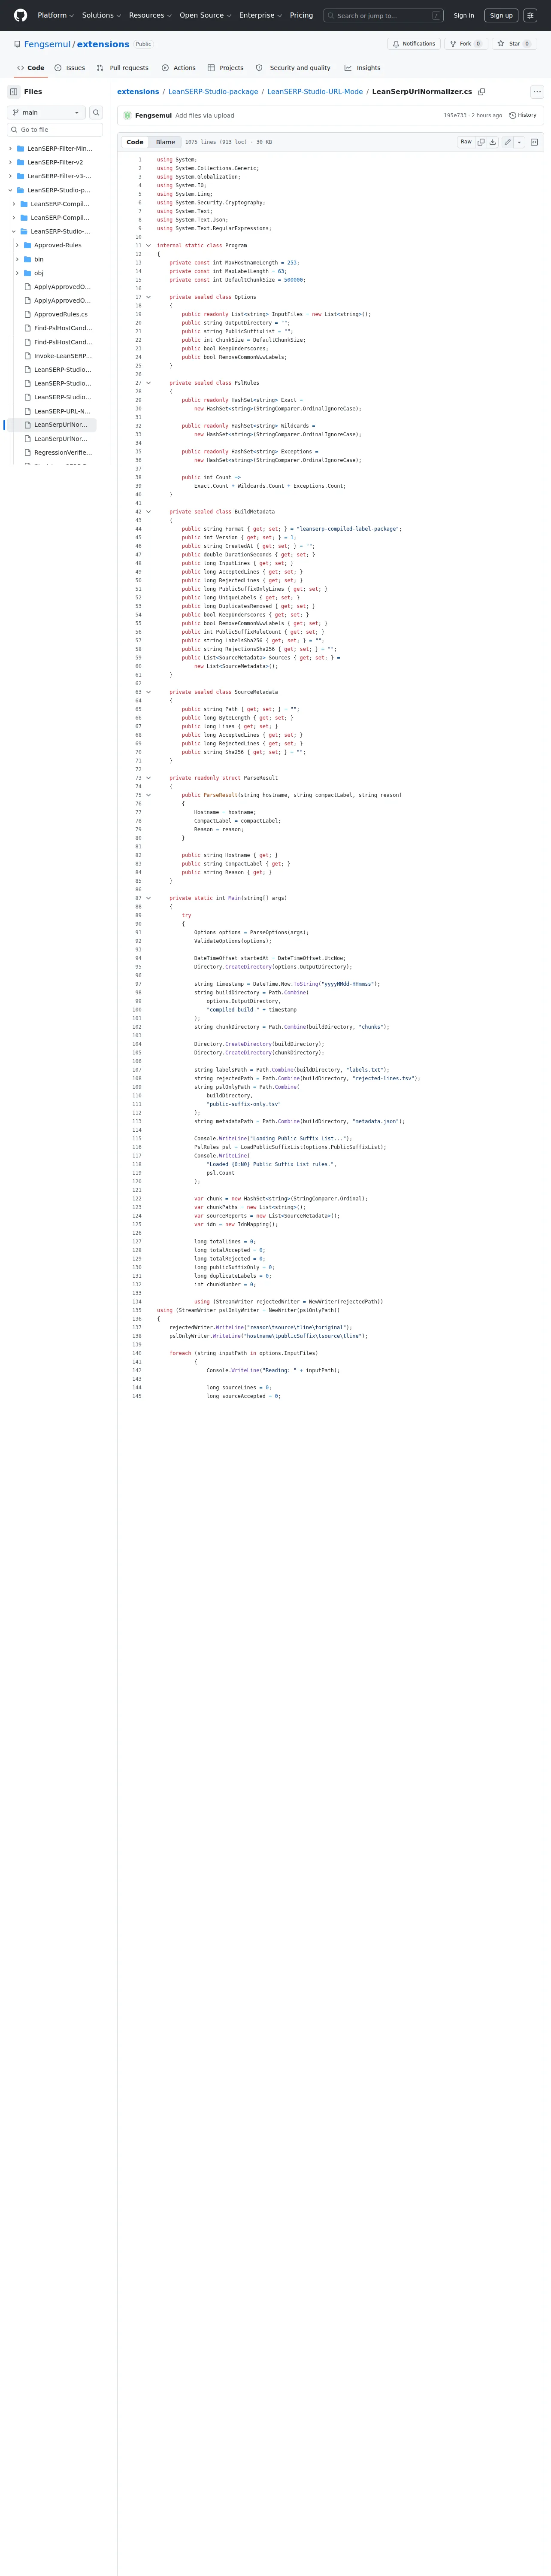Collapse the Options class at line 17
The width and height of the screenshot is (551, 2576).
(x=149, y=297)
